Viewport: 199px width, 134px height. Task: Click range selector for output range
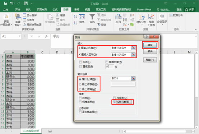133,78
